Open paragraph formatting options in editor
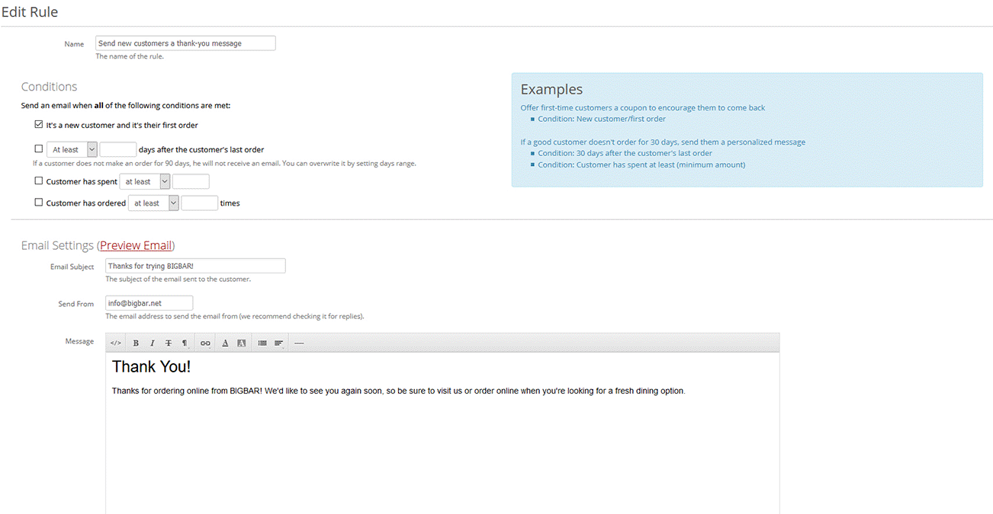The width and height of the screenshot is (993, 514). (185, 343)
